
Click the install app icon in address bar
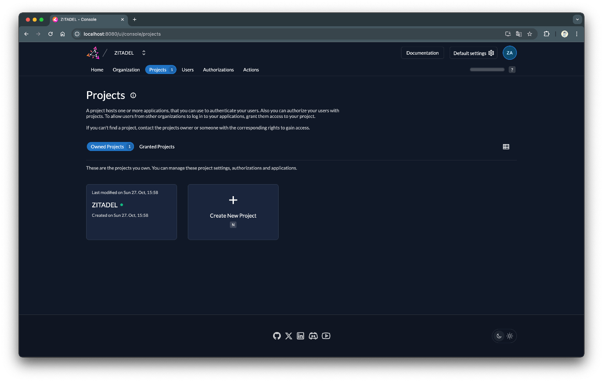[508, 34]
